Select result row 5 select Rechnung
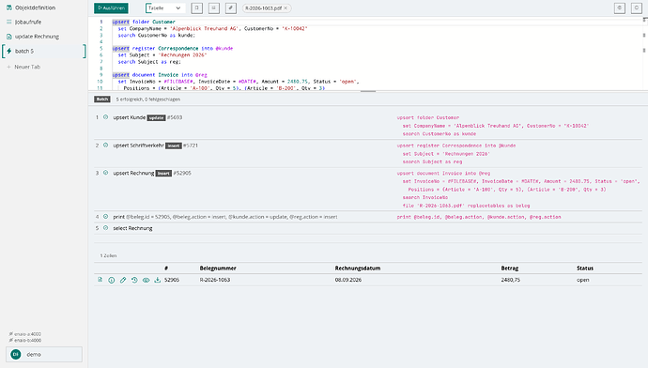The image size is (648, 368). pyautogui.click(x=368, y=228)
